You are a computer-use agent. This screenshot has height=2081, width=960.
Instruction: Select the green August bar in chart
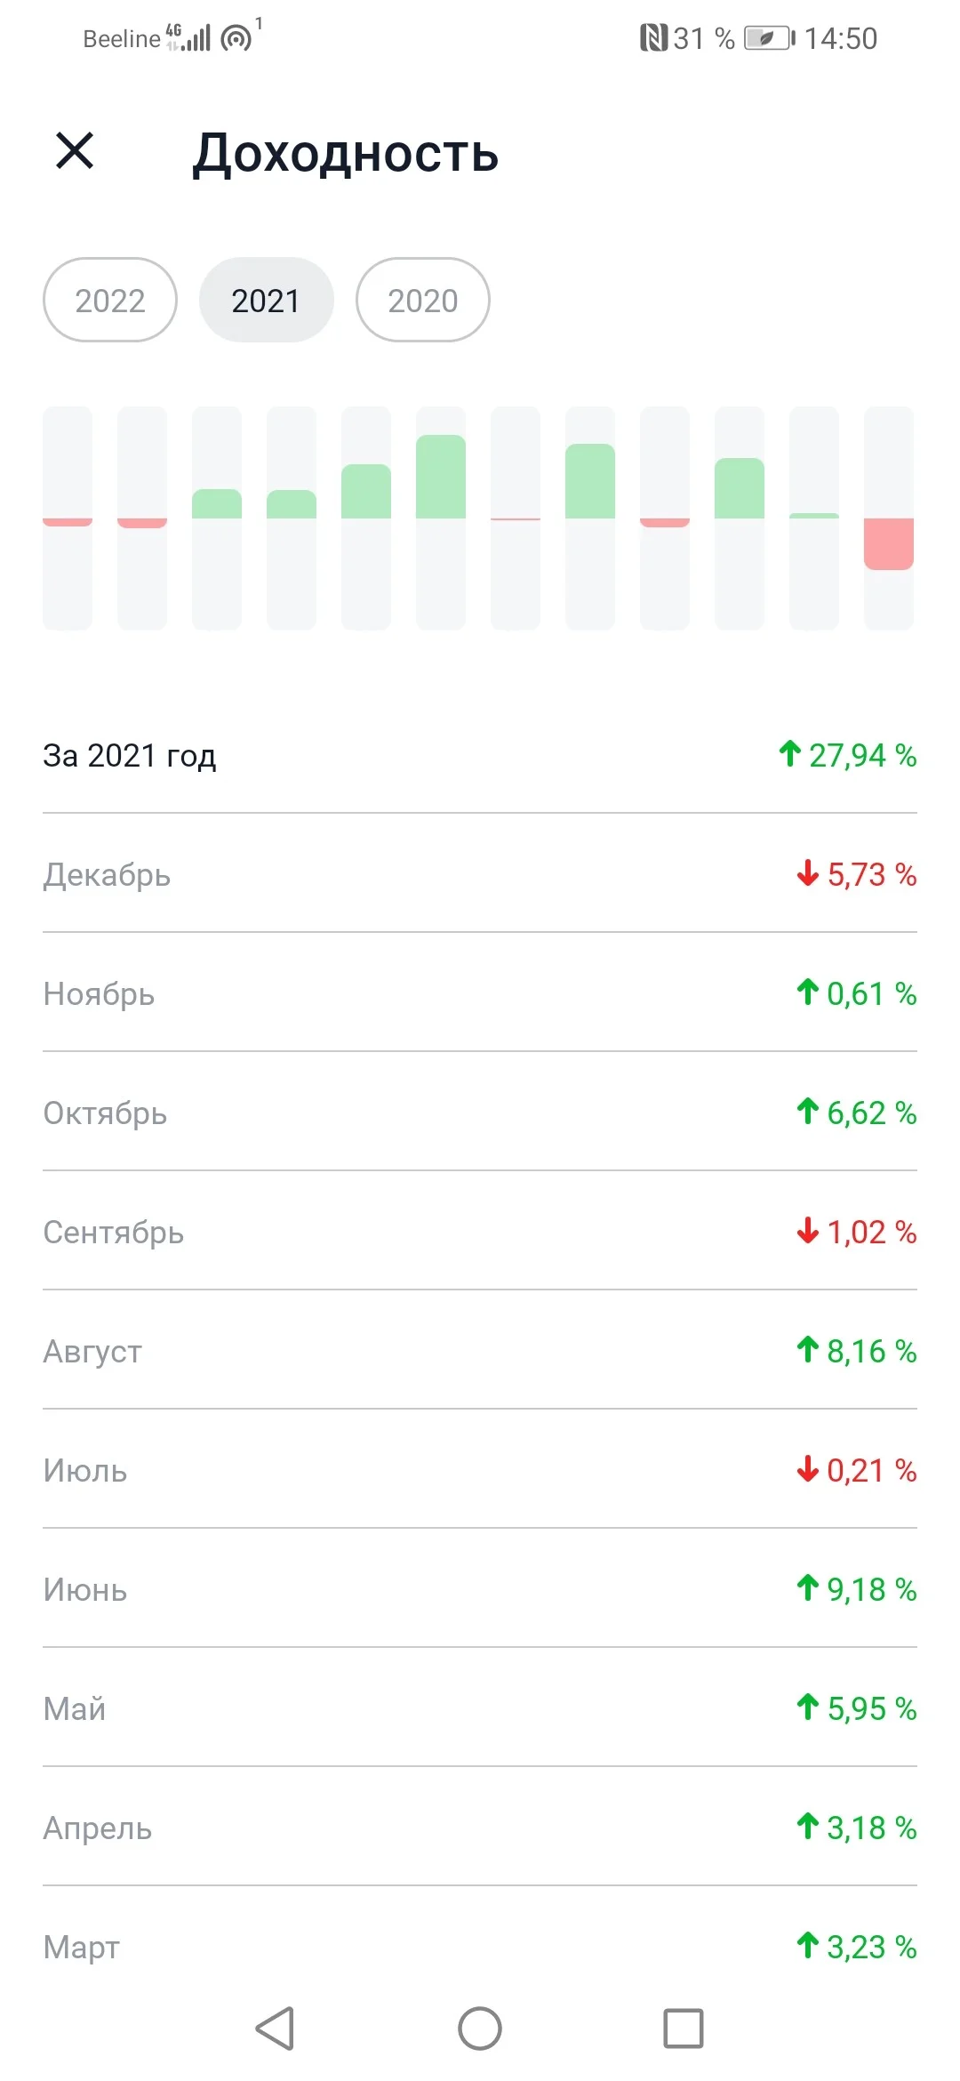tap(590, 481)
